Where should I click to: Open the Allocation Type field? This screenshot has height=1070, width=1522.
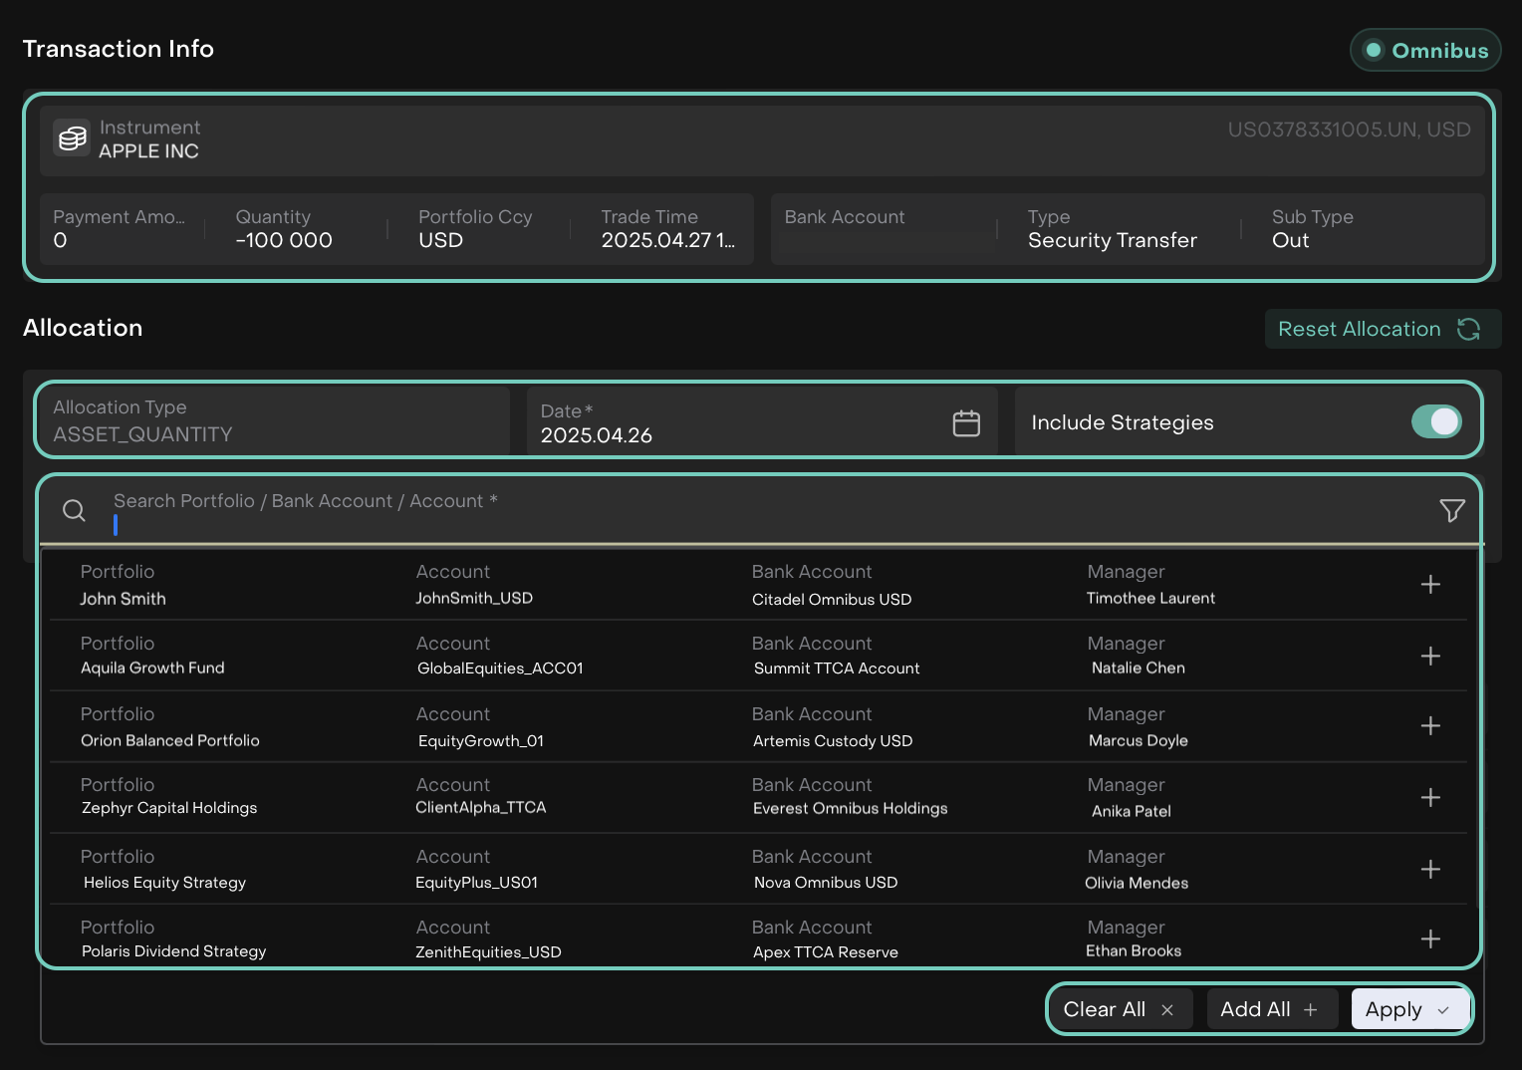point(272,422)
